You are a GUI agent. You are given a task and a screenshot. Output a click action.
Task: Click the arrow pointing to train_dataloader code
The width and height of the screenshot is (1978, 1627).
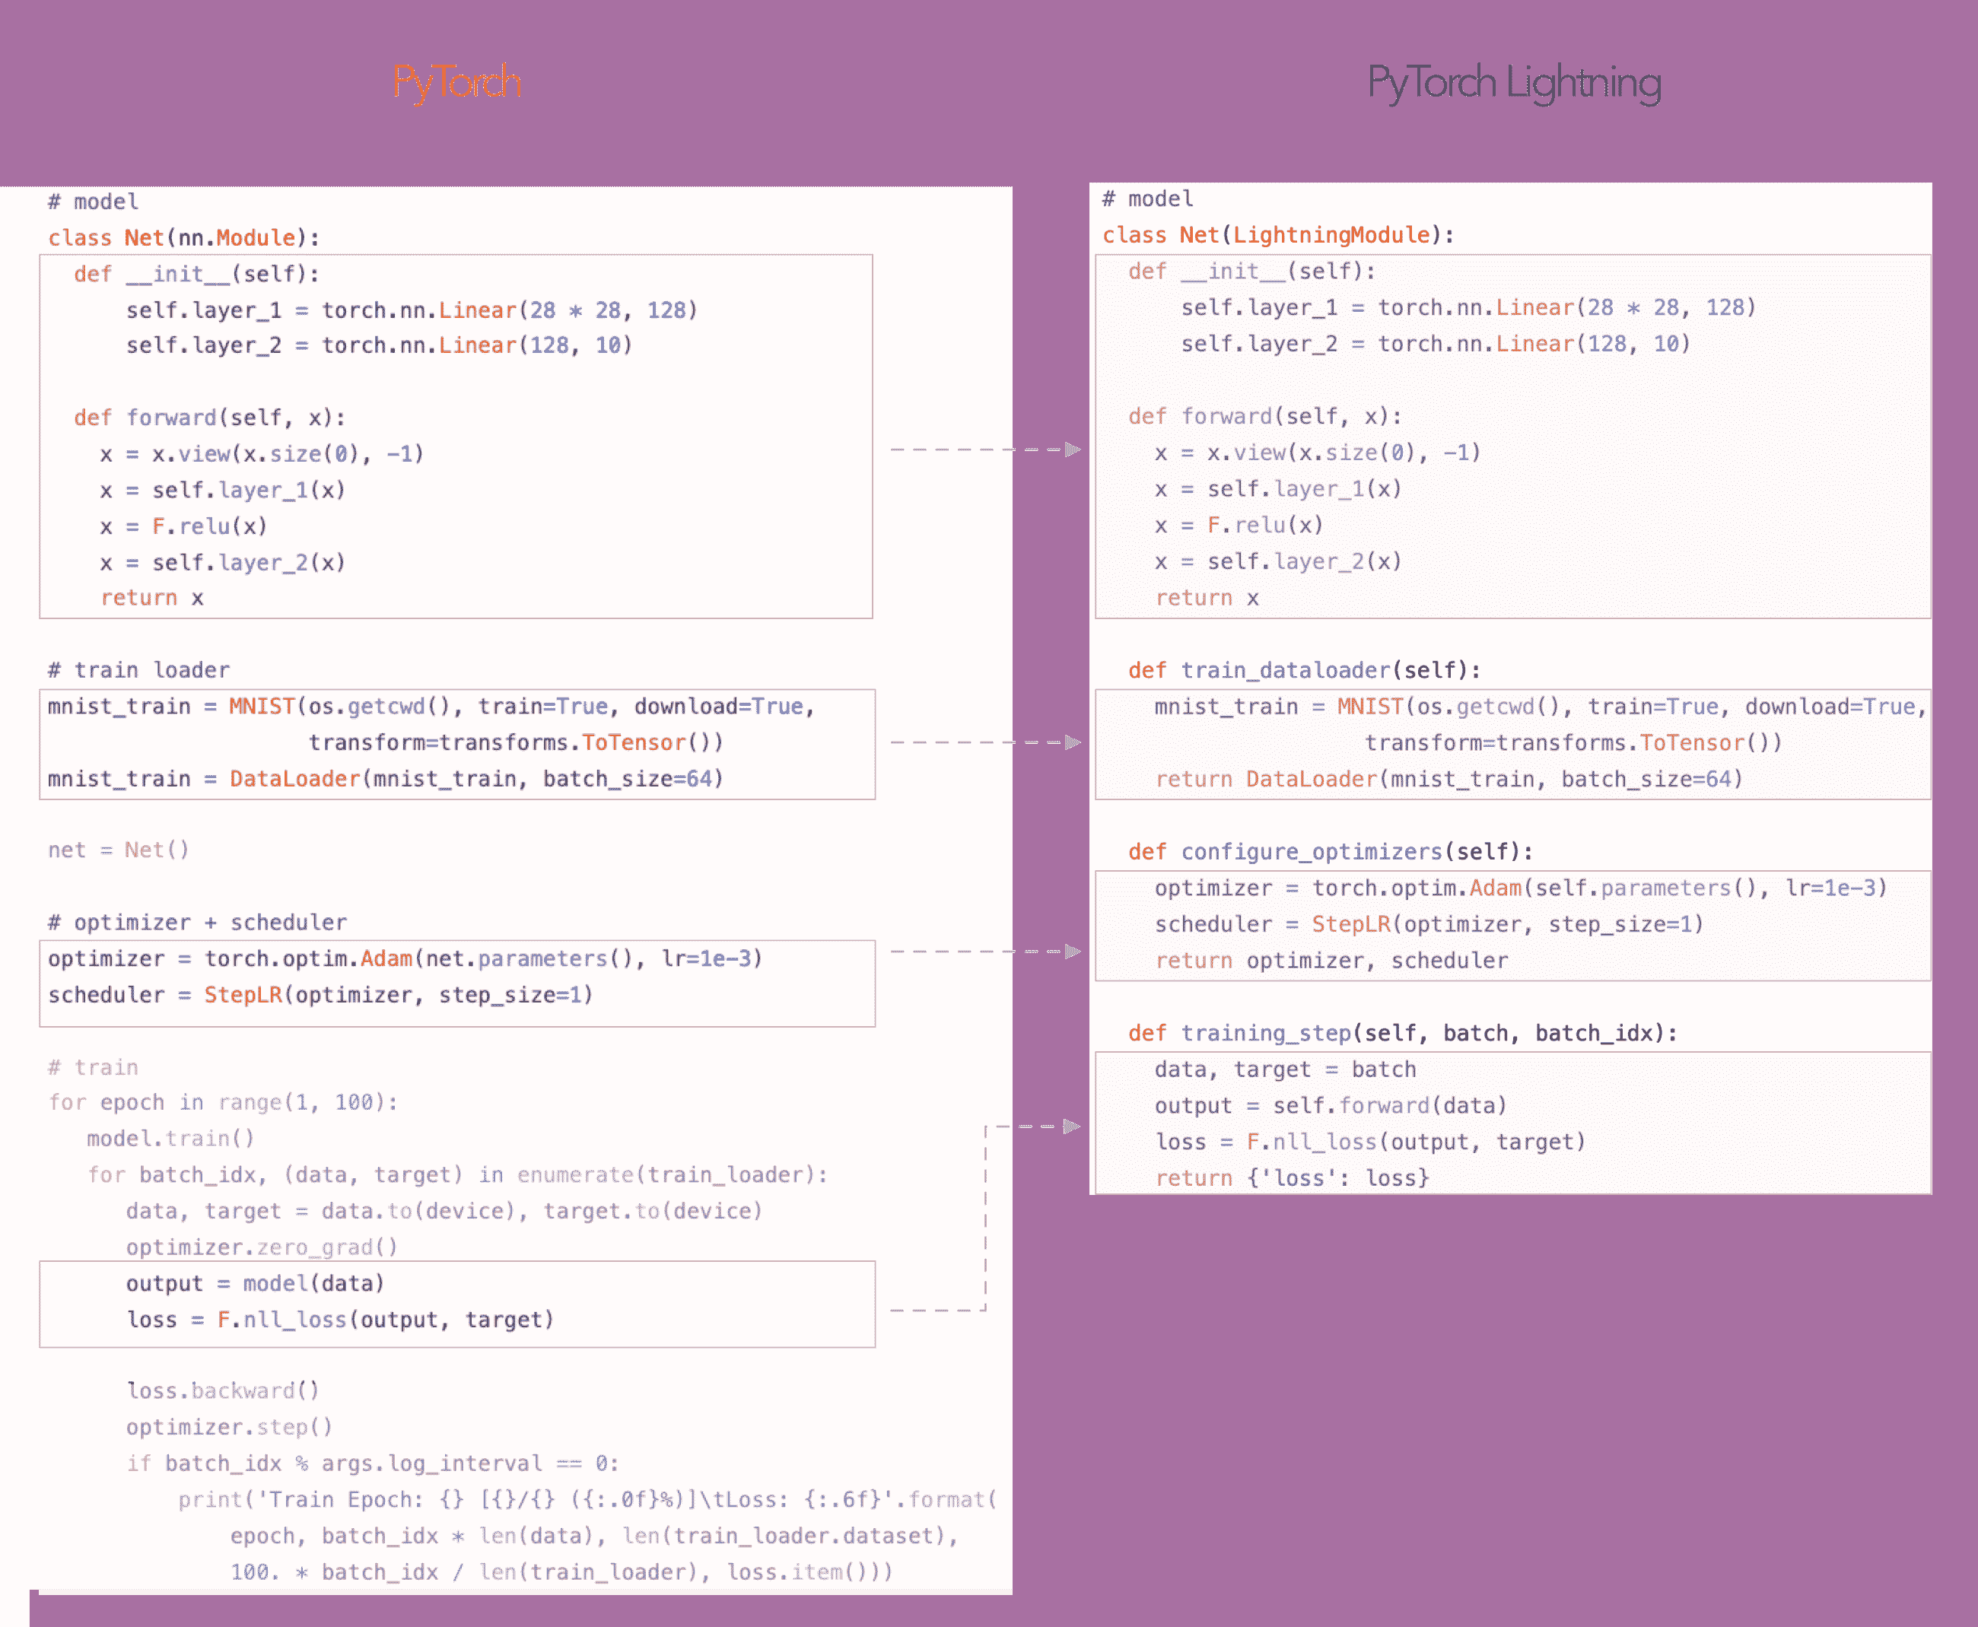coord(1073,742)
